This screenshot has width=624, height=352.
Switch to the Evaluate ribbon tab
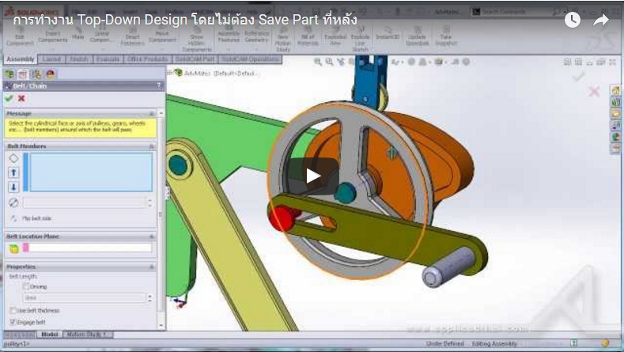pos(108,59)
